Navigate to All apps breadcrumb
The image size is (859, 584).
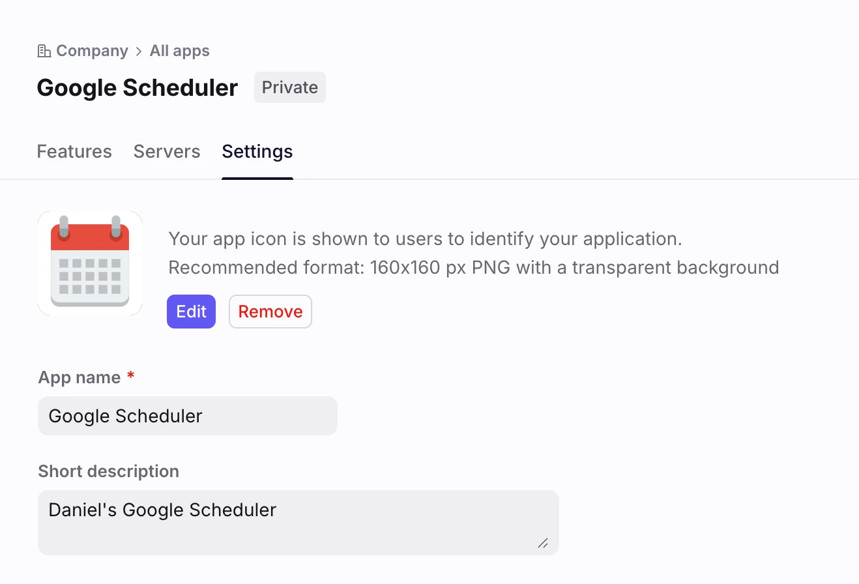[x=180, y=51]
